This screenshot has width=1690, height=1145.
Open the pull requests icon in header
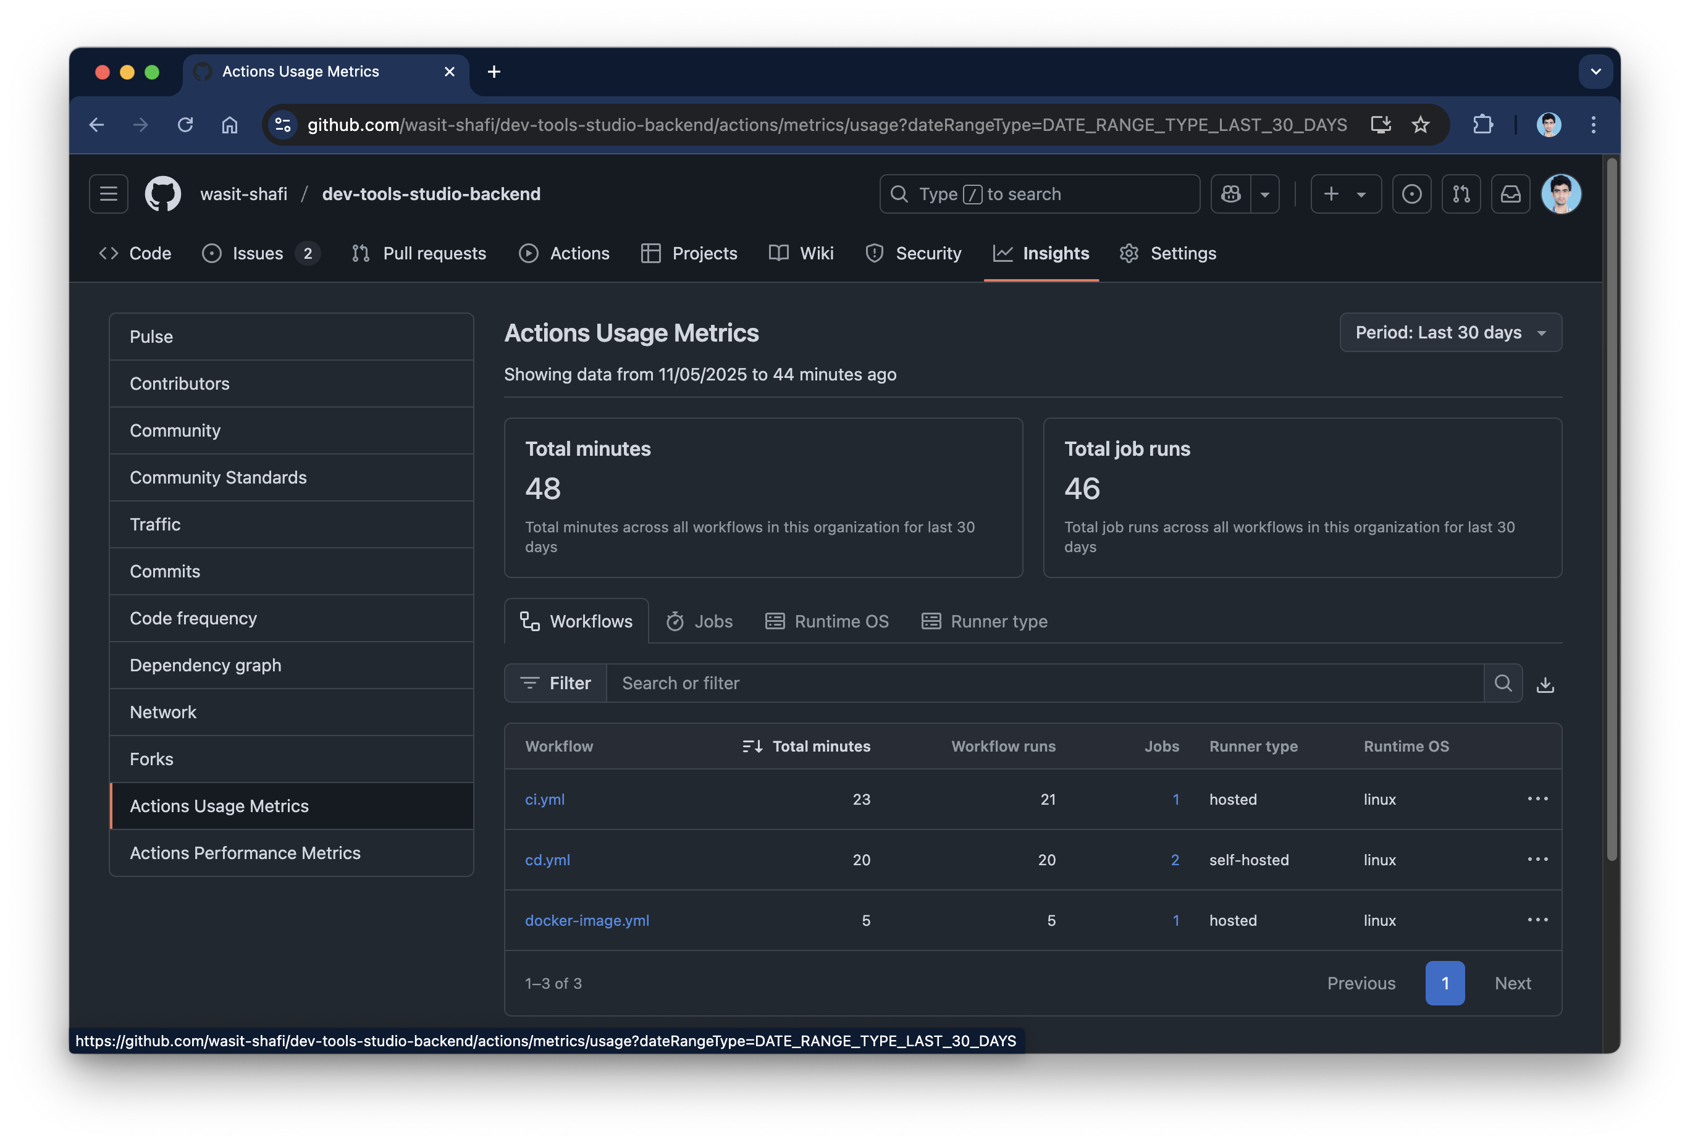[x=1461, y=194]
